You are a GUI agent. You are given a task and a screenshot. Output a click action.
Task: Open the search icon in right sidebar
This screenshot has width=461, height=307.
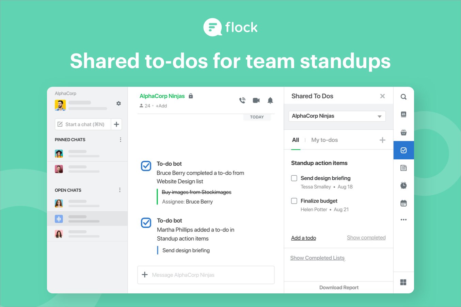[403, 97]
